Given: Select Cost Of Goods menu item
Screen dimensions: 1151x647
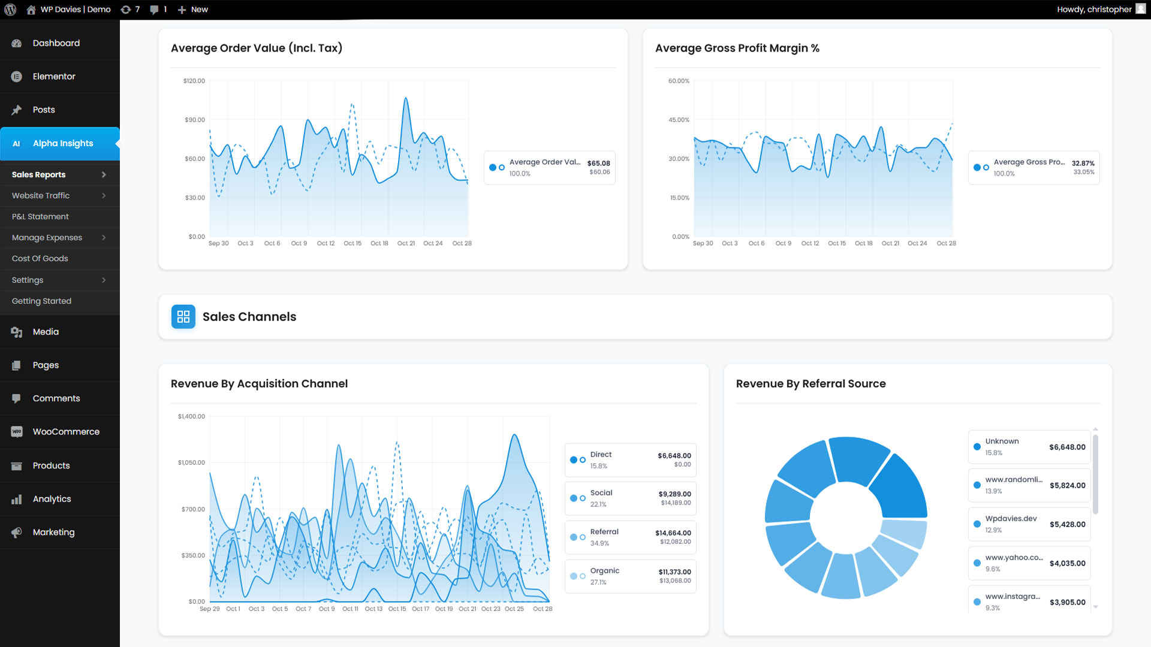Looking at the screenshot, I should (40, 259).
